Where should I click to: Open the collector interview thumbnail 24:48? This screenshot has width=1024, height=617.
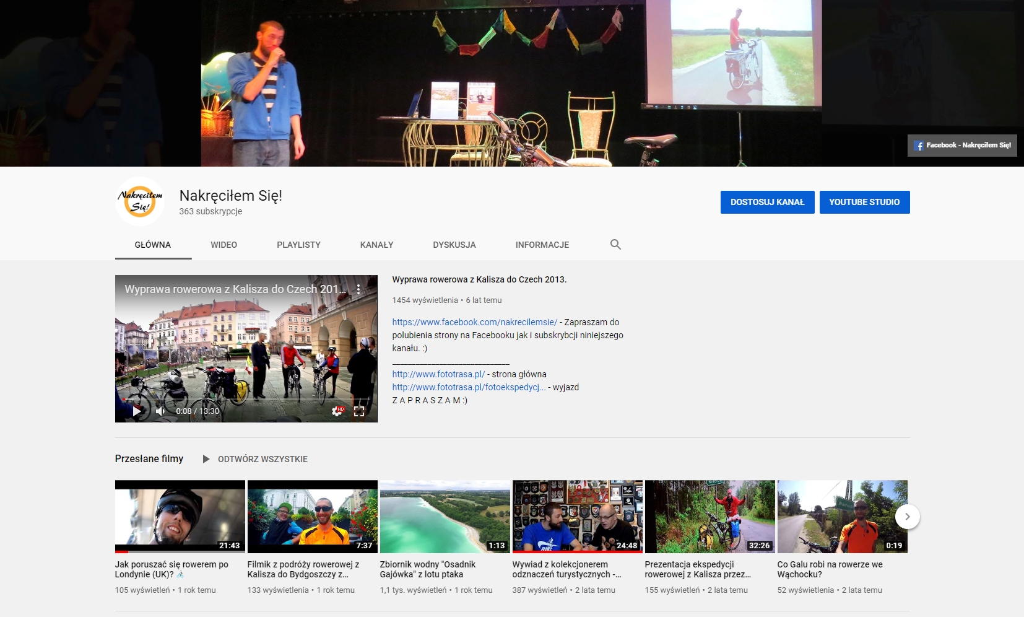578,517
